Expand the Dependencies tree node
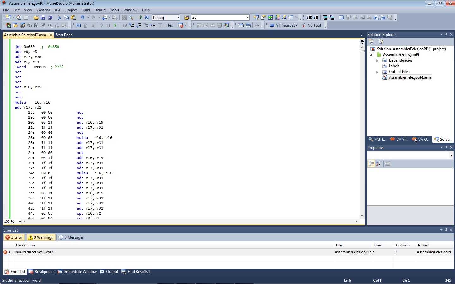Viewport: 455px width, 284px height. [377, 61]
